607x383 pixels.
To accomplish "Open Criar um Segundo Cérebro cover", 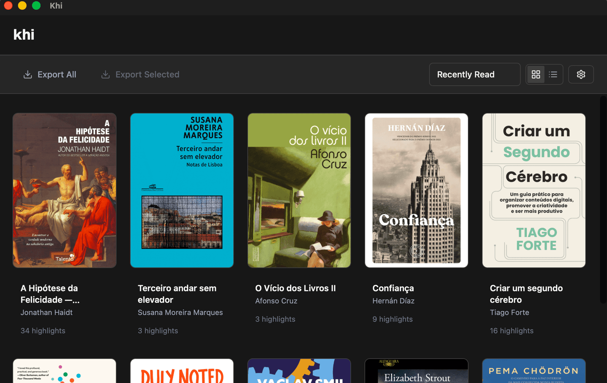I will point(534,190).
